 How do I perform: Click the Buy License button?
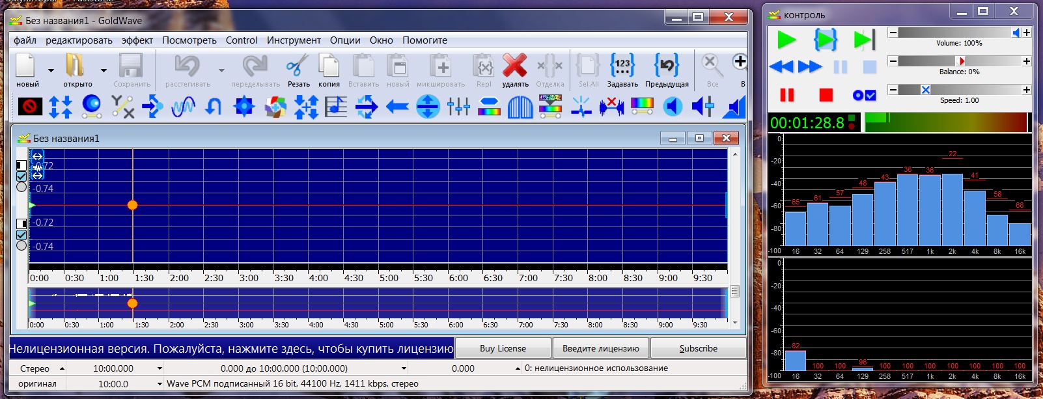[x=503, y=348]
